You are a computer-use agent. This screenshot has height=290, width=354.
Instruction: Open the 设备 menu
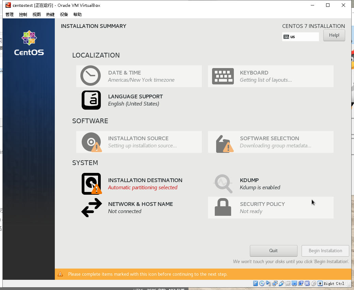(x=64, y=14)
